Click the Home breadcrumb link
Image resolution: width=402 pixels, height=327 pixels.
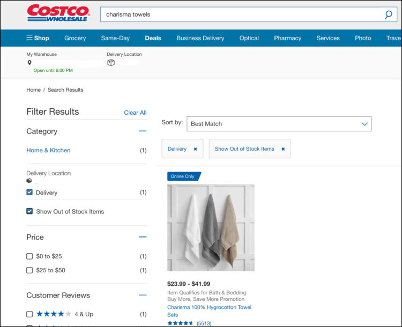(x=34, y=90)
